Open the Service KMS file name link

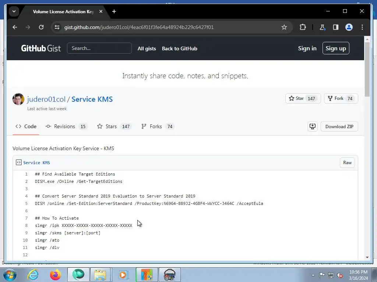36,163
